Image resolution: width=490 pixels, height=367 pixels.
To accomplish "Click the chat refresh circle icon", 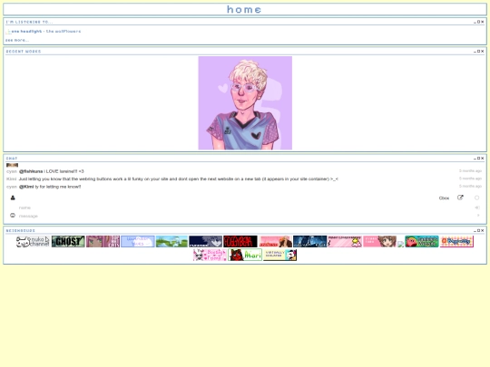I will pos(477,198).
